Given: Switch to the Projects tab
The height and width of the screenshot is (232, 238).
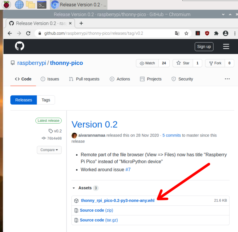Looking at the screenshot, I should (151, 79).
